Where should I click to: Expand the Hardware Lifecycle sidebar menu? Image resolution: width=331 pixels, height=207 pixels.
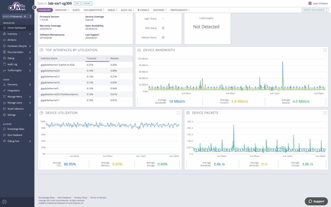pyautogui.click(x=30, y=46)
